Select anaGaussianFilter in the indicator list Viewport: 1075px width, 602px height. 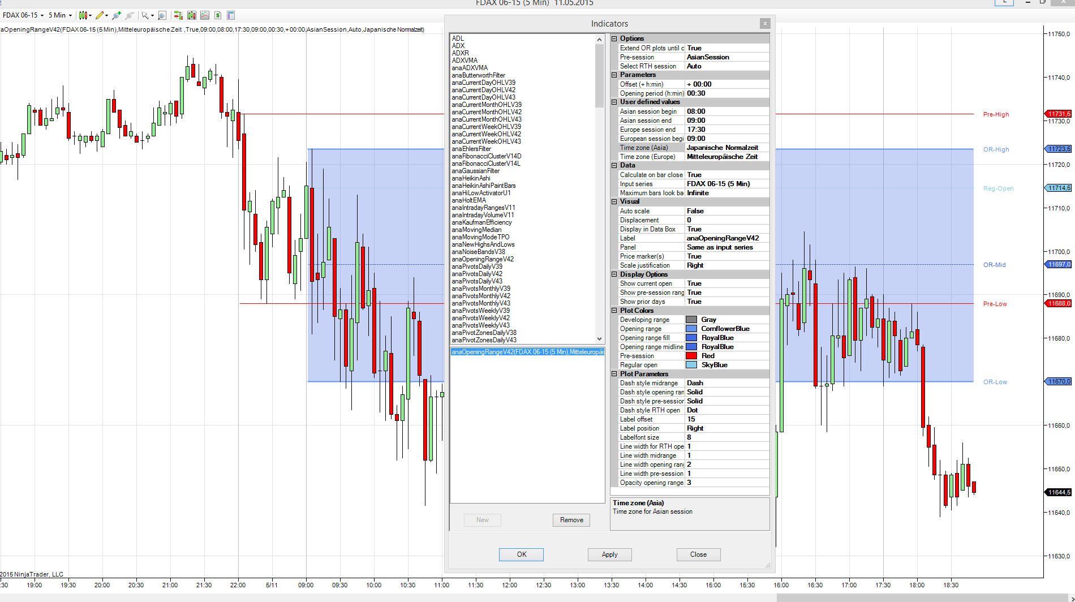(475, 171)
